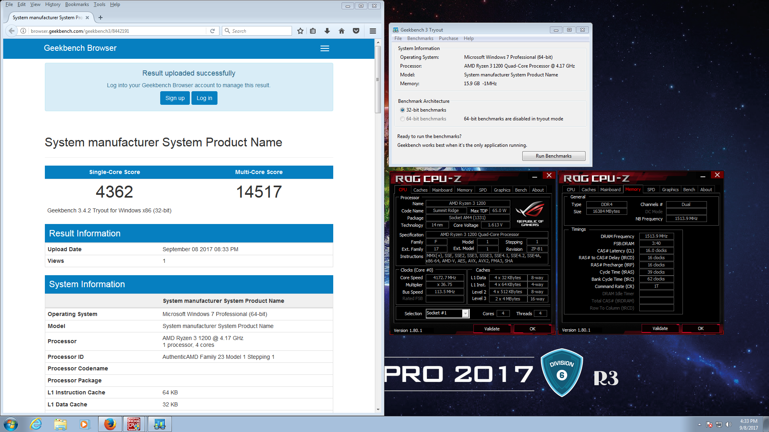Open the Firefox downloads arrow
The height and width of the screenshot is (432, 769).
click(327, 31)
